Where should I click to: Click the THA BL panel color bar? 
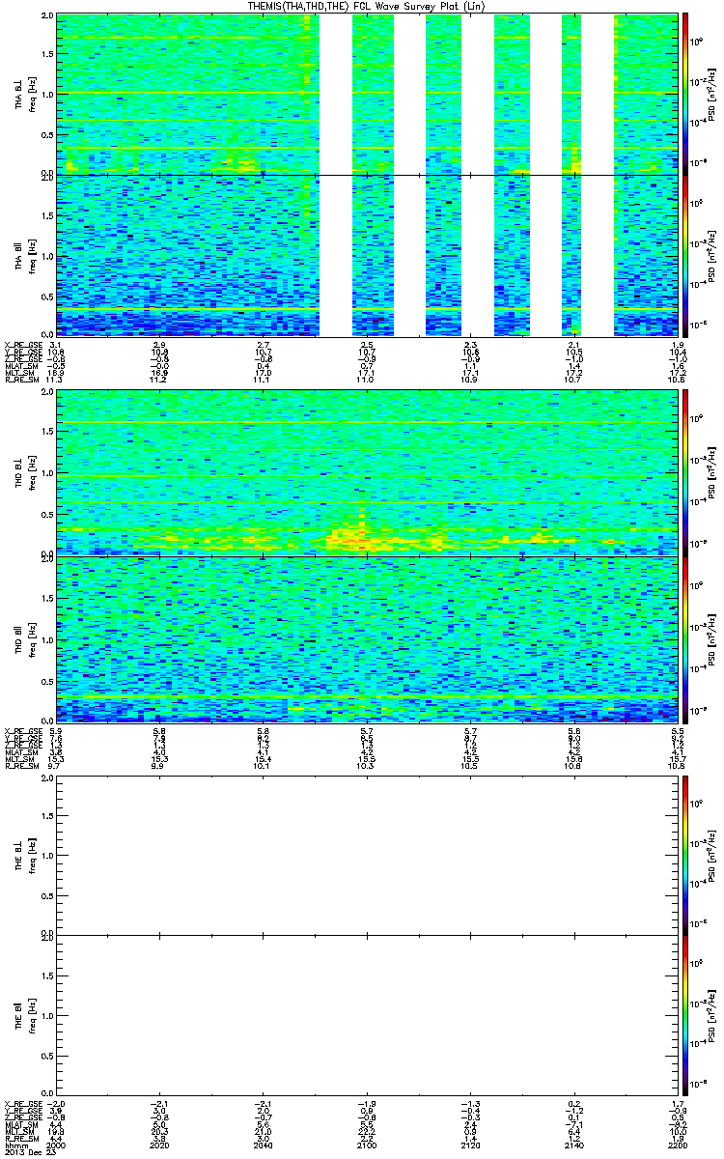tap(684, 94)
